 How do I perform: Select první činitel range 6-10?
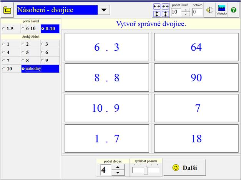[x=30, y=28]
